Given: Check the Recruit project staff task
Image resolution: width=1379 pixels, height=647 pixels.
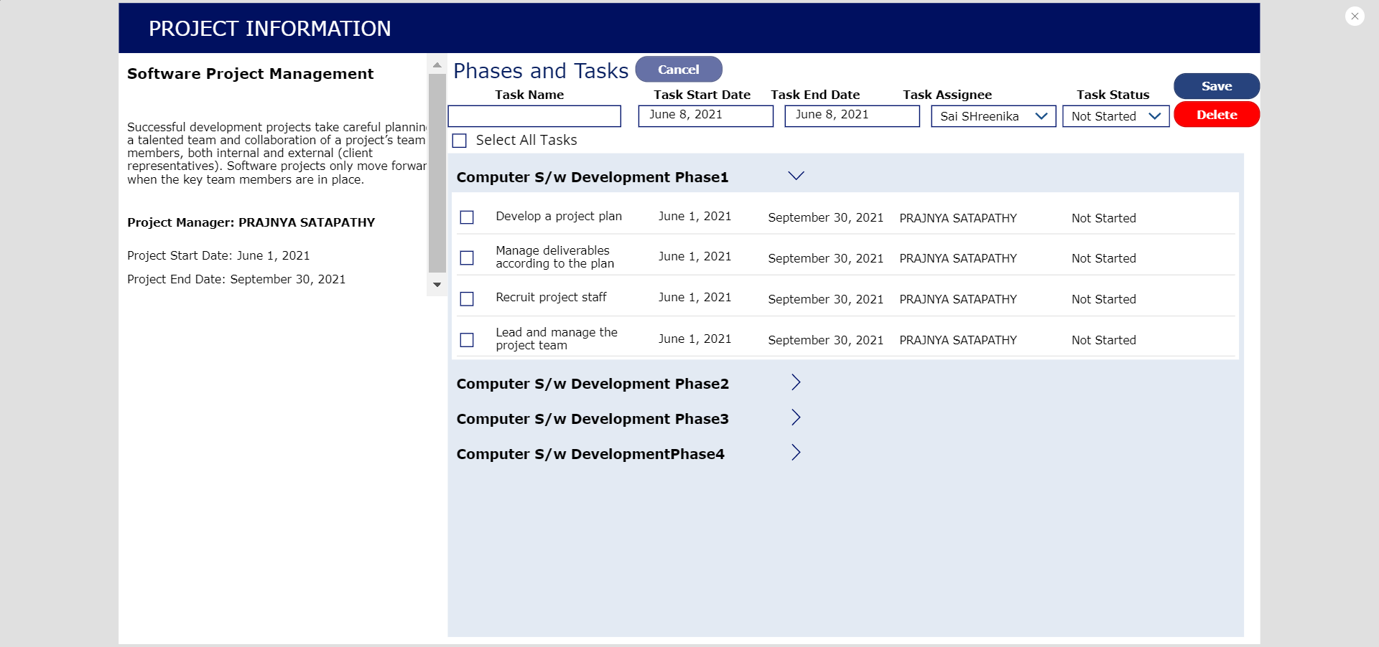Looking at the screenshot, I should pyautogui.click(x=468, y=299).
